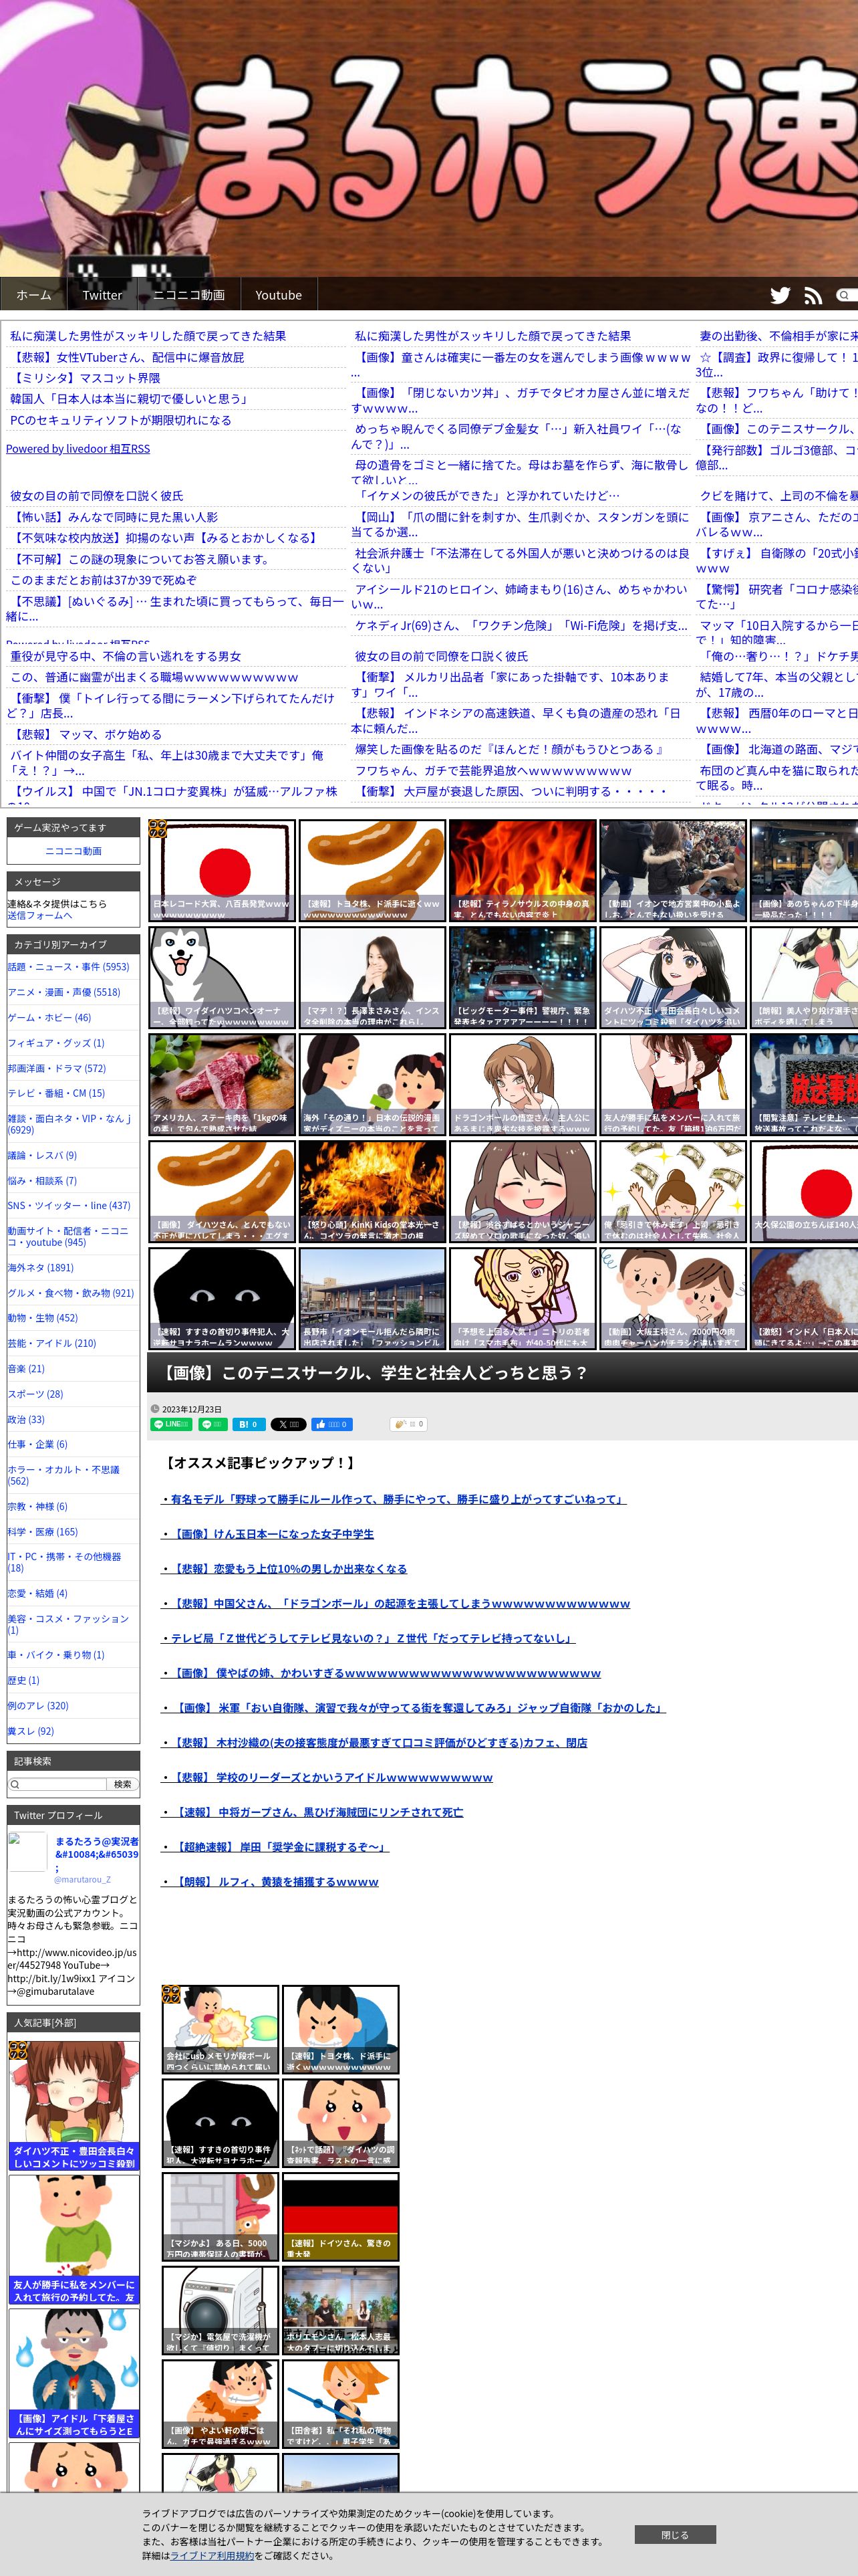Bookmark article with Hatena B! button
Viewport: 858px width, 2576px height.
249,1424
